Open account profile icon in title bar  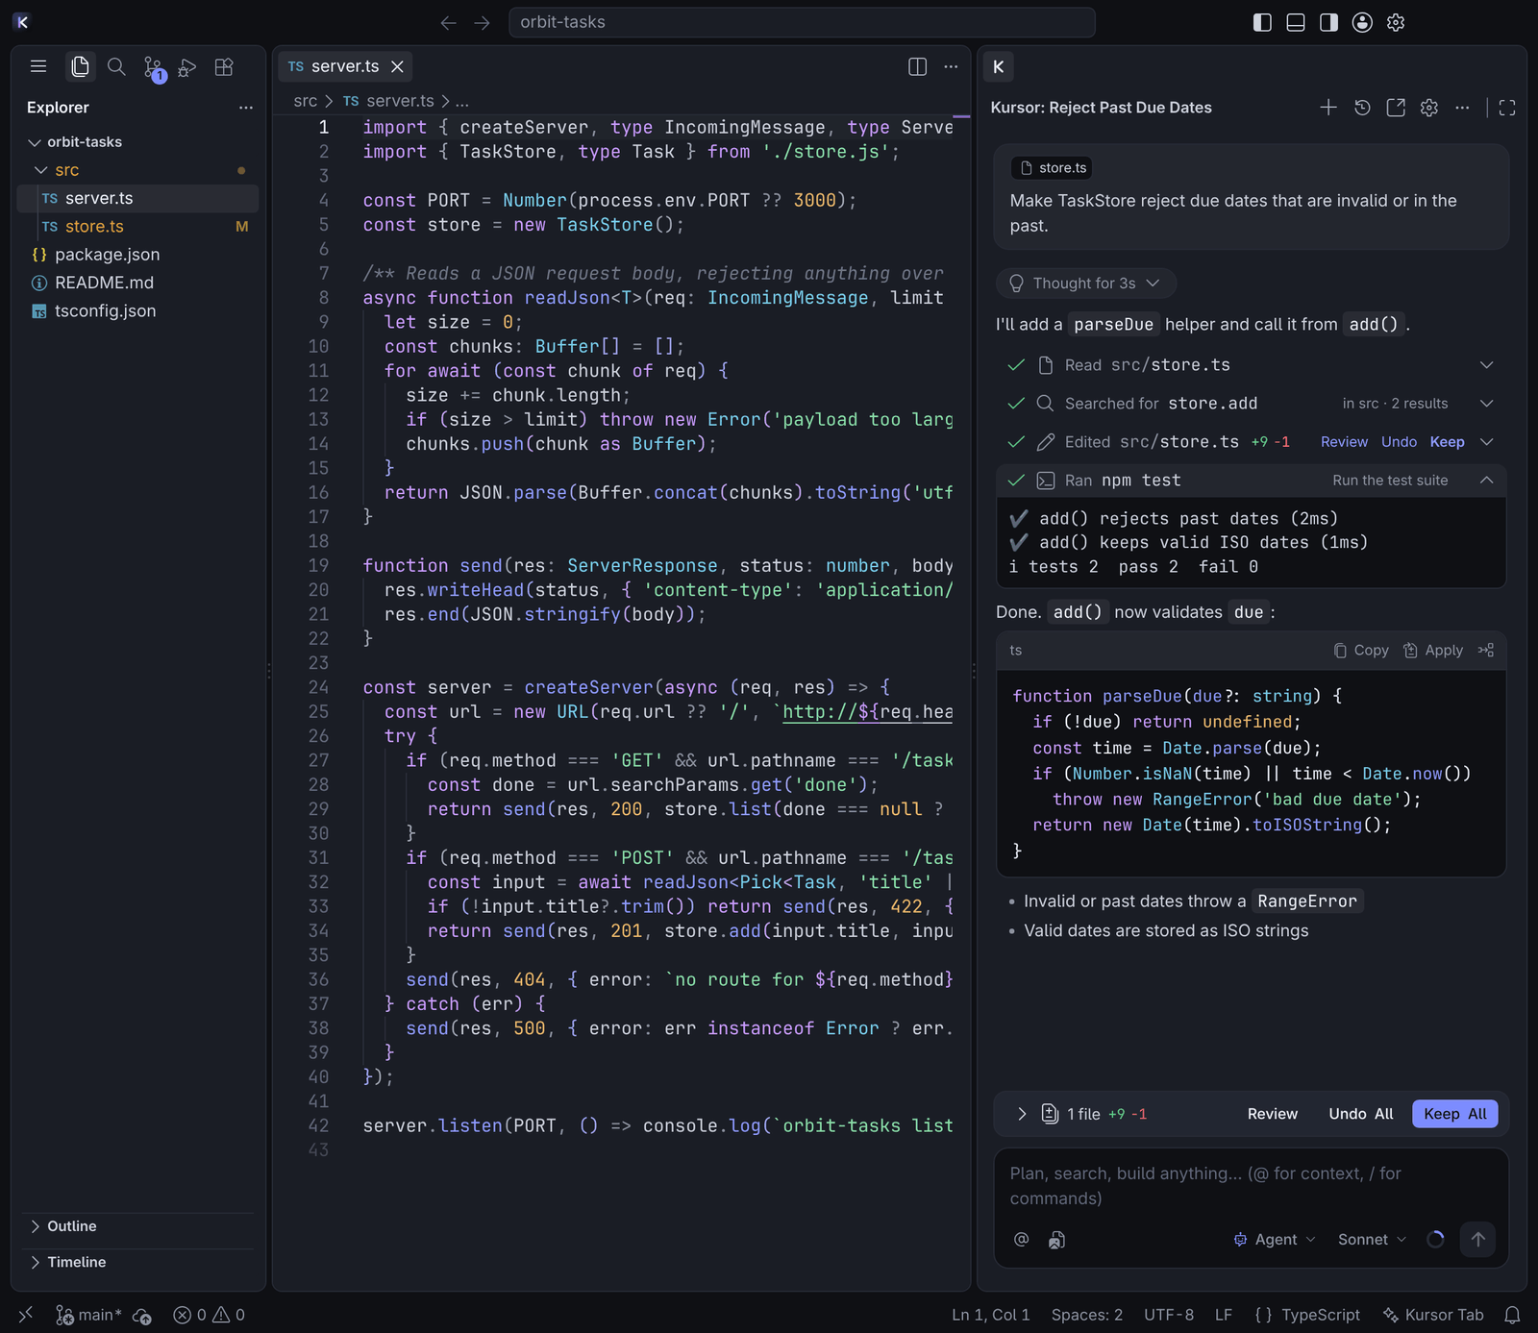[x=1362, y=22]
